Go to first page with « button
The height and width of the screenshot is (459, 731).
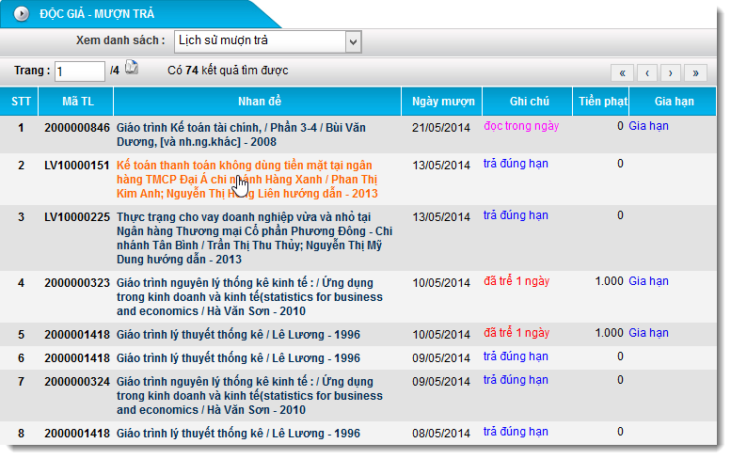pyautogui.click(x=623, y=73)
